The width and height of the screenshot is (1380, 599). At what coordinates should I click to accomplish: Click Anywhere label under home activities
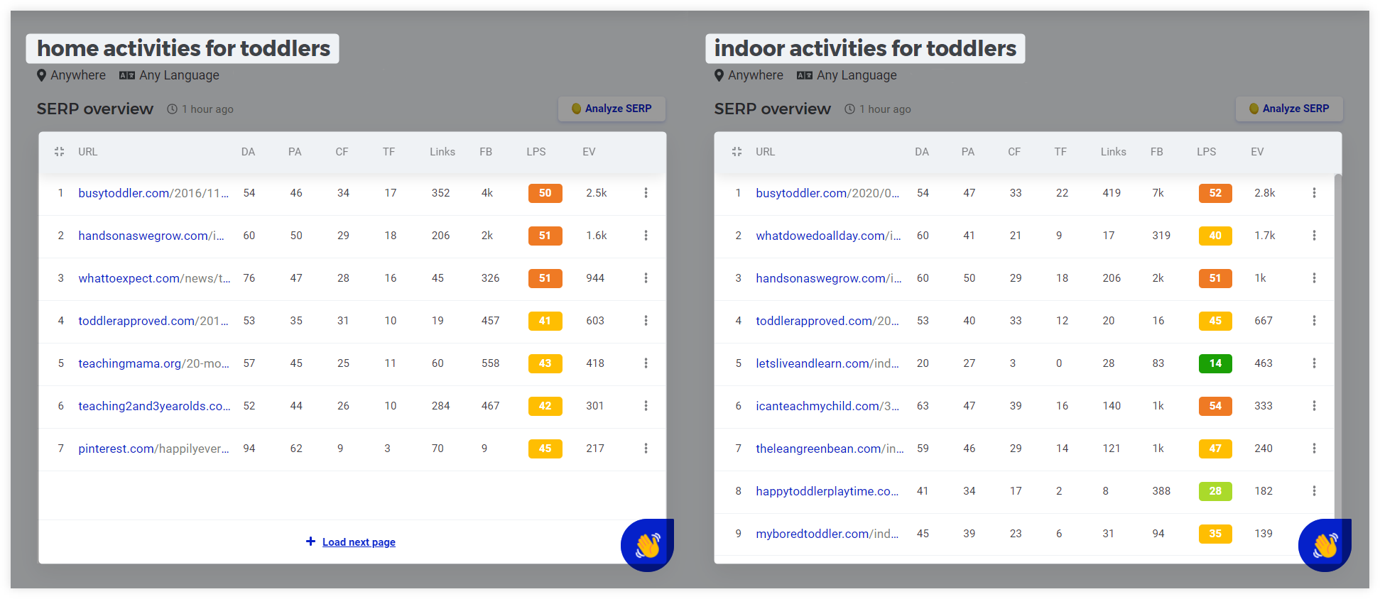(x=78, y=75)
